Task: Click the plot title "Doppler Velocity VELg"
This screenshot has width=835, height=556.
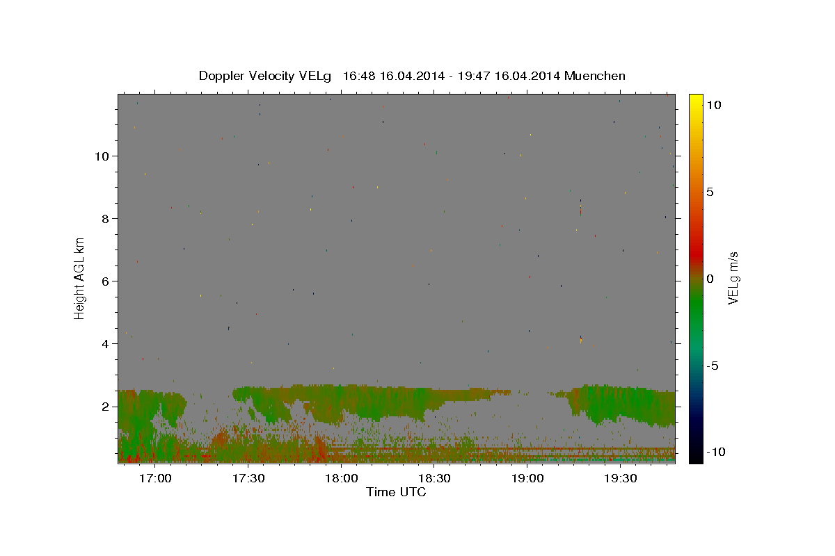Action: coord(265,76)
